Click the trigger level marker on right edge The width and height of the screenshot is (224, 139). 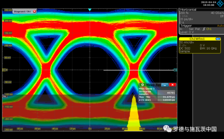coord(175,70)
